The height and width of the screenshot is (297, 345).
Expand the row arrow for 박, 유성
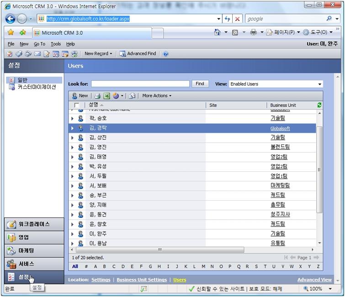72,166
